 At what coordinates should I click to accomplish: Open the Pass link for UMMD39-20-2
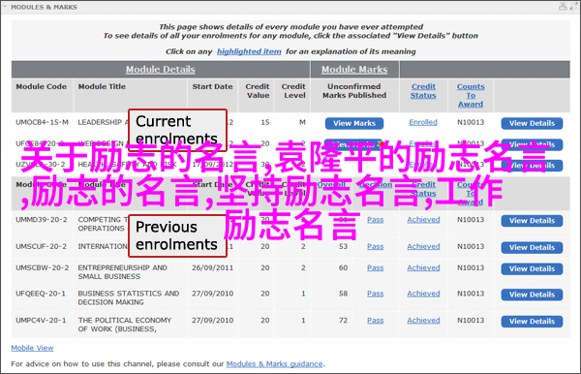[375, 220]
